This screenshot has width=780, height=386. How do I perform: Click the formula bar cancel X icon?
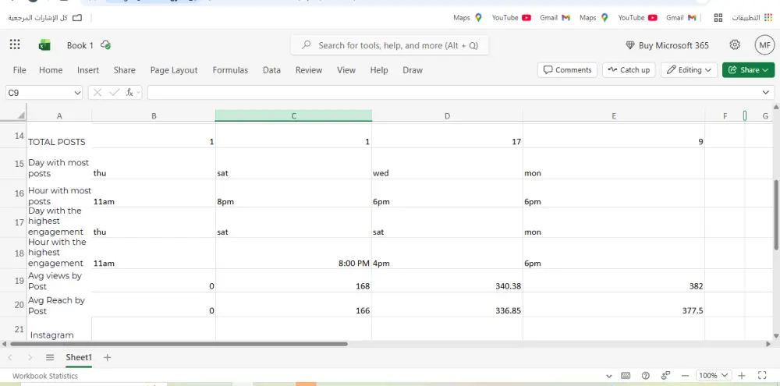click(x=97, y=92)
